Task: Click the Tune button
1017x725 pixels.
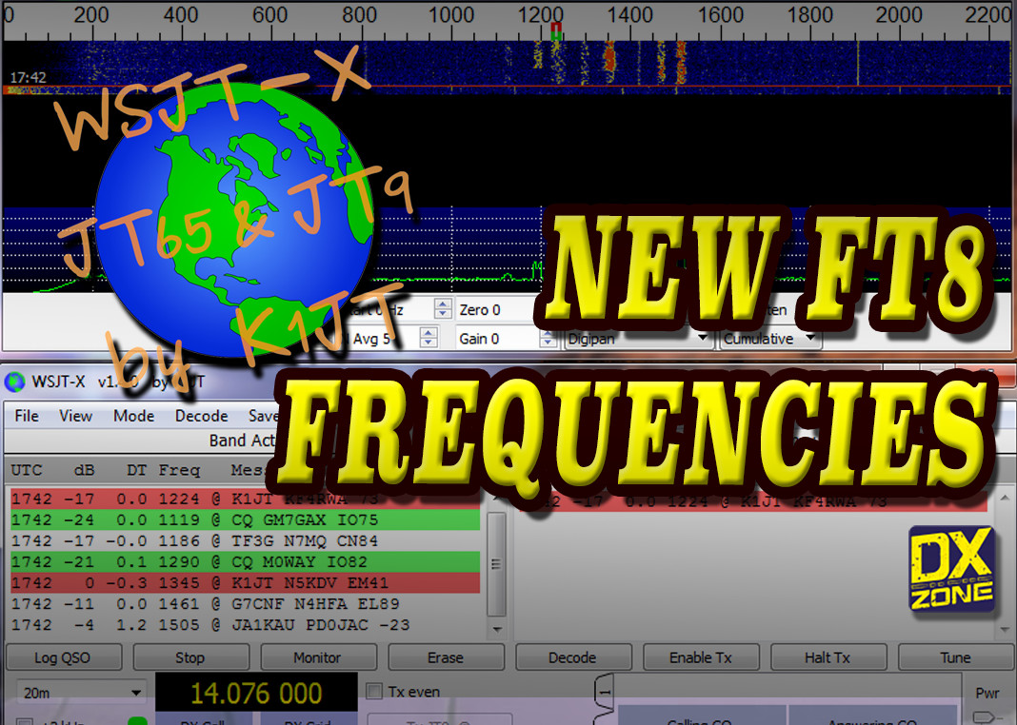Action: coord(955,657)
